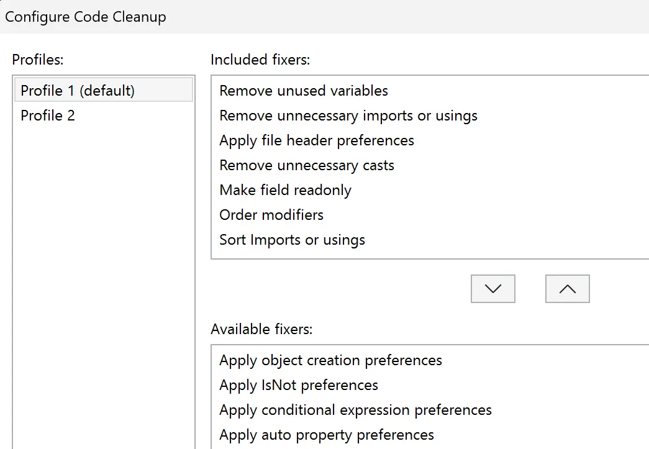649x449 pixels.
Task: Choose Remove unnecessary imports or usings
Action: pos(348,116)
